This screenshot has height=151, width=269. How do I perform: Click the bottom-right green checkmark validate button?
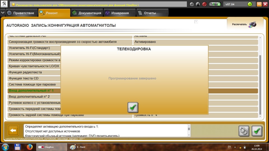257,131
